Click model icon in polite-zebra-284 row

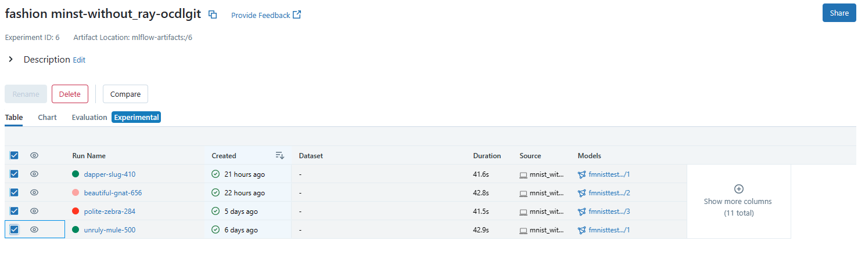click(582, 212)
